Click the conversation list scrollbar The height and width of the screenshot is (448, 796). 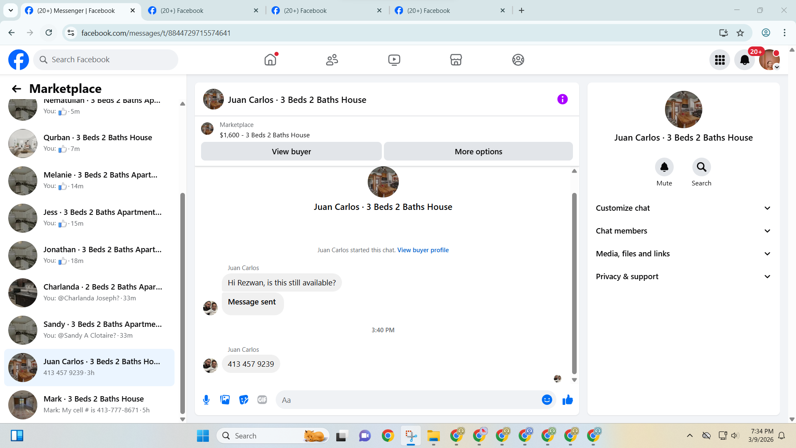click(182, 303)
